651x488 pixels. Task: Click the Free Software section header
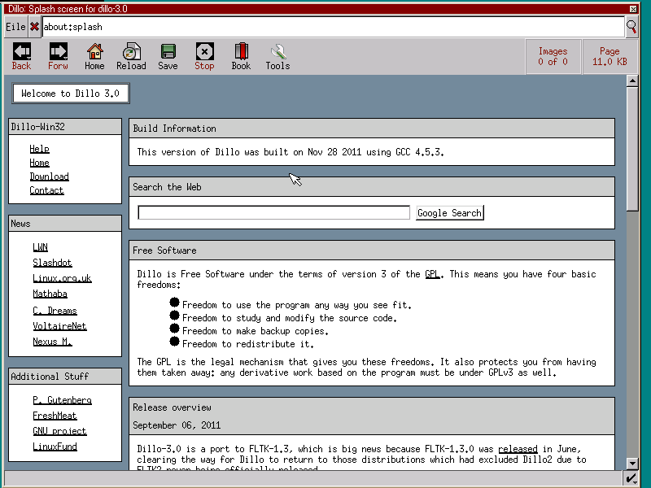372,251
